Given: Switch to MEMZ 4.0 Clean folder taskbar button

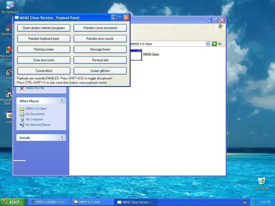Looking at the screenshot, I should click(92, 202).
